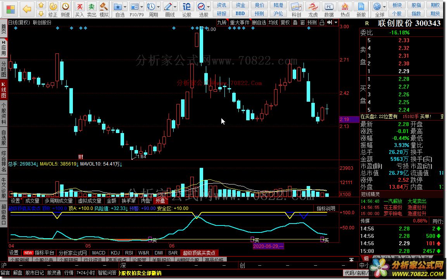Open the K线图 sidebar tab
The image size is (447, 280).
(3, 90)
